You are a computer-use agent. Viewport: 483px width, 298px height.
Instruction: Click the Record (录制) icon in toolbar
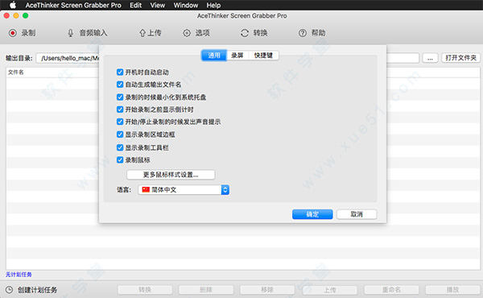pyautogui.click(x=13, y=33)
